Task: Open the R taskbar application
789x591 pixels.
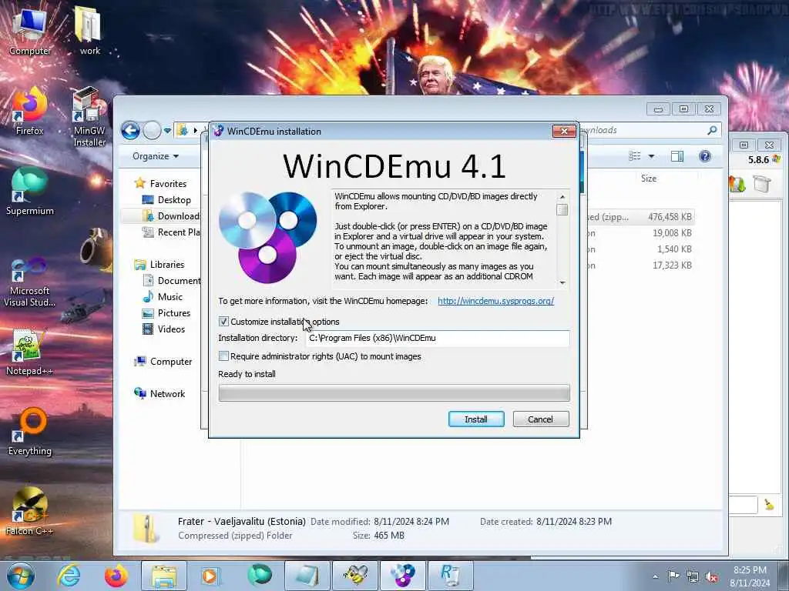Action: point(450,576)
